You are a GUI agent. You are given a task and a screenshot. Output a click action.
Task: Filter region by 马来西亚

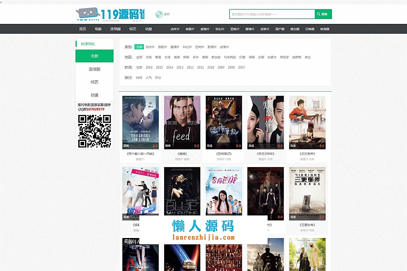(x=230, y=57)
